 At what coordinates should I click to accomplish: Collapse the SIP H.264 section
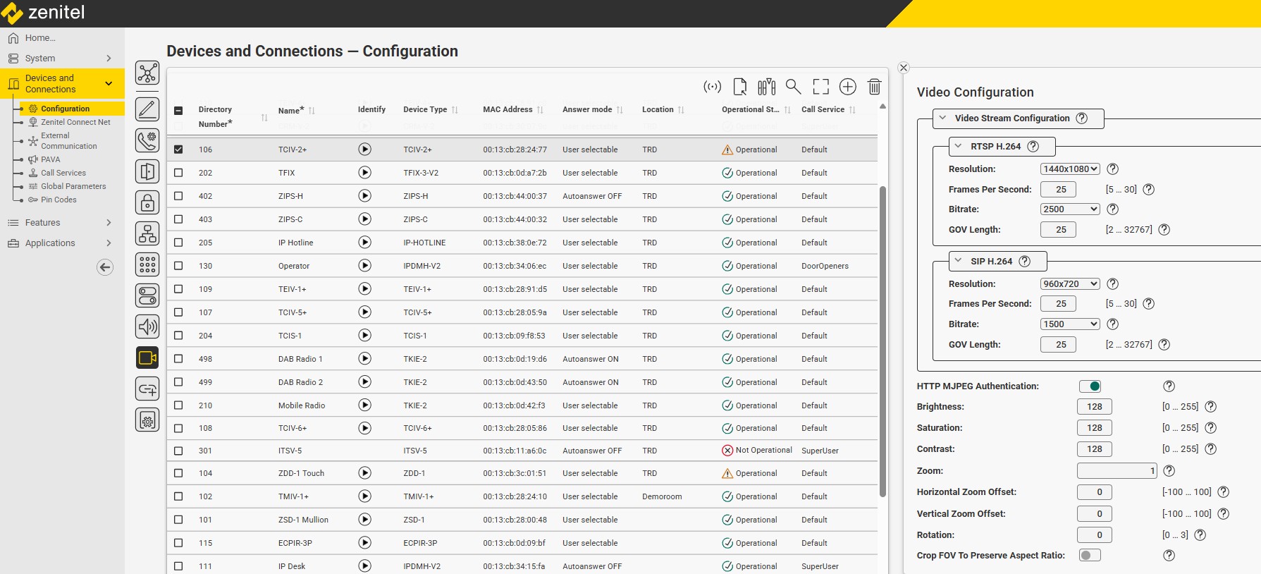tap(959, 261)
